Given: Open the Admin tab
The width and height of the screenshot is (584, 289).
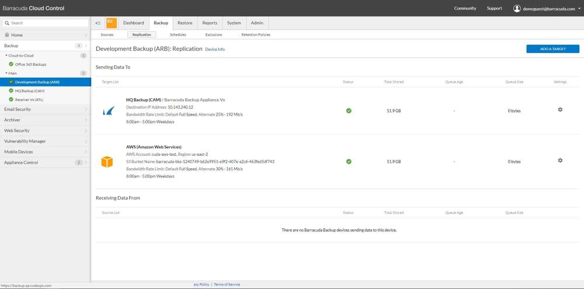Looking at the screenshot, I should (x=257, y=23).
